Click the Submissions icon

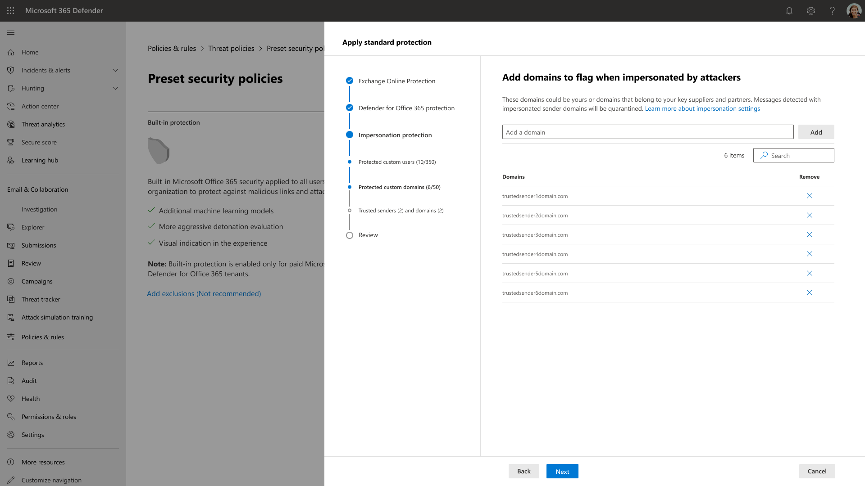pos(11,245)
